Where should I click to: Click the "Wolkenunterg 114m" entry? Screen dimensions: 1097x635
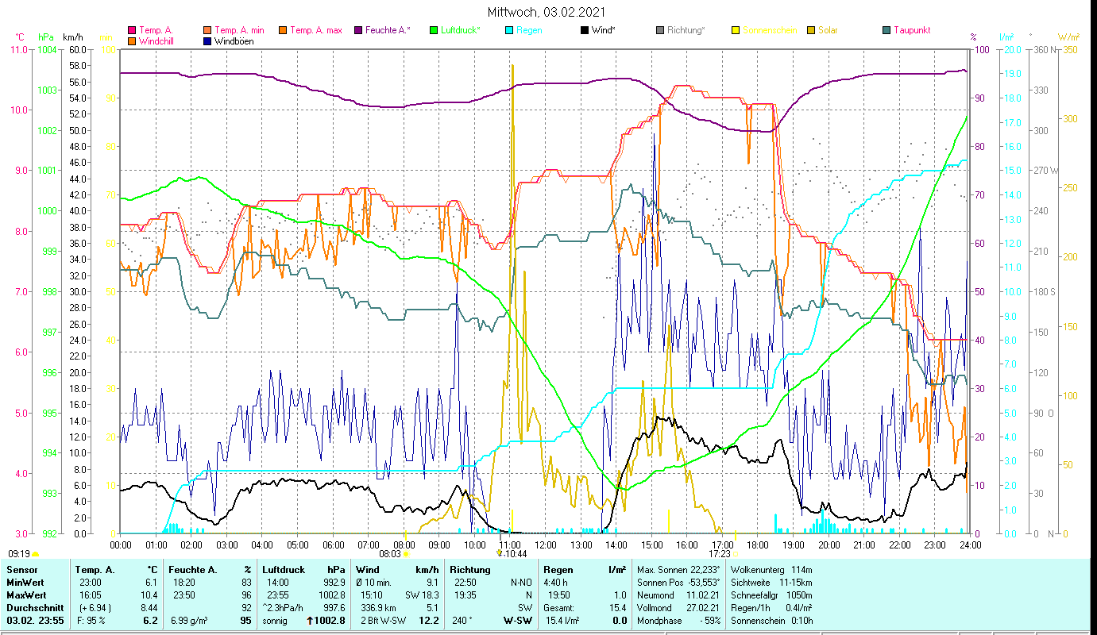coord(771,569)
